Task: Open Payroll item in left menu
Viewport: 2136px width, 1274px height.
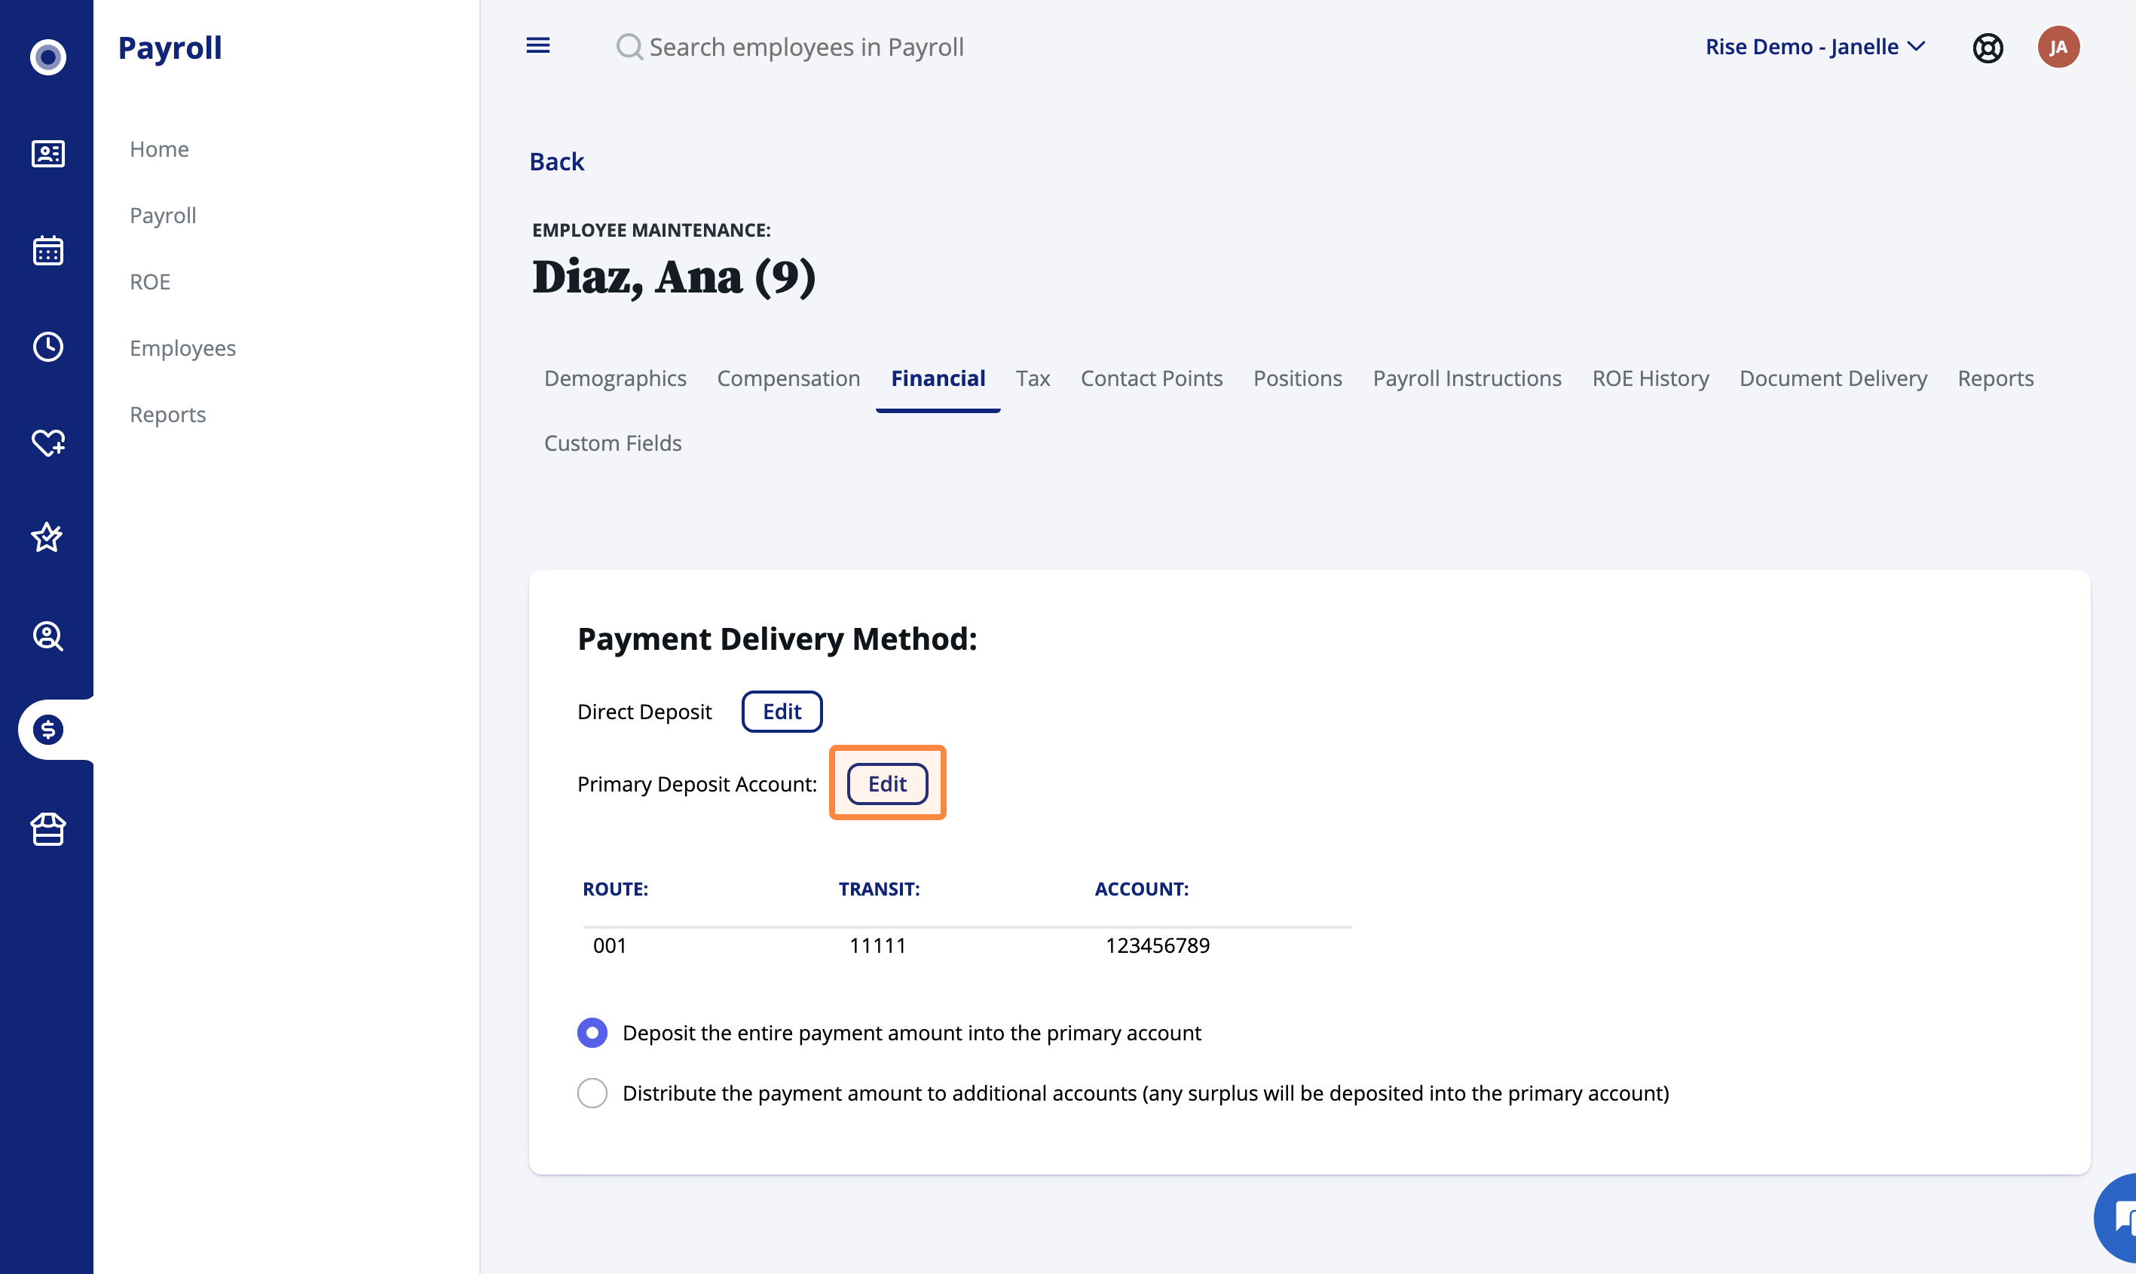Action: pyautogui.click(x=163, y=216)
